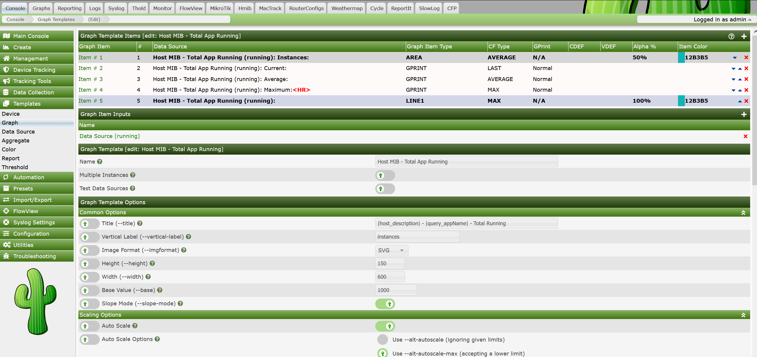757x357 pixels.
Task: Click the Title field to edit it
Action: point(466,223)
